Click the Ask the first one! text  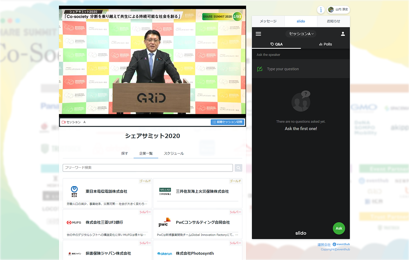pyautogui.click(x=301, y=129)
